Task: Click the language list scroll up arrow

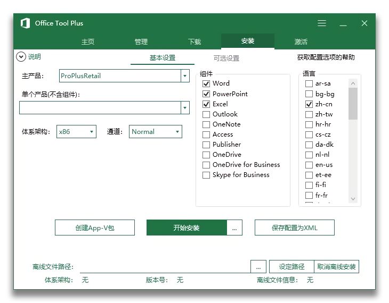Action: point(353,83)
